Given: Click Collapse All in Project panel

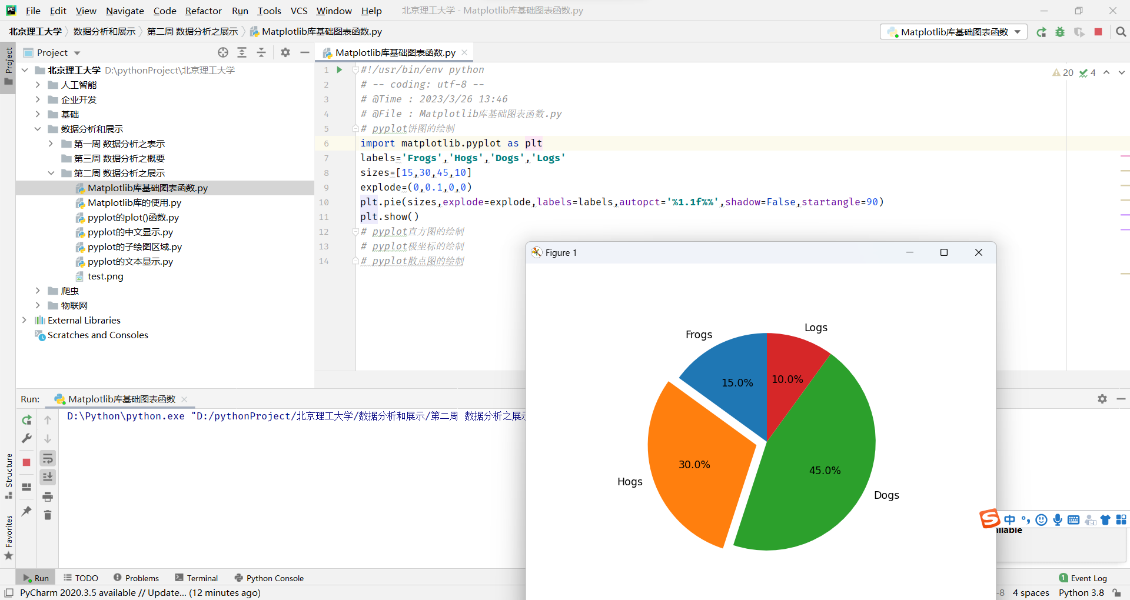Looking at the screenshot, I should [x=261, y=52].
